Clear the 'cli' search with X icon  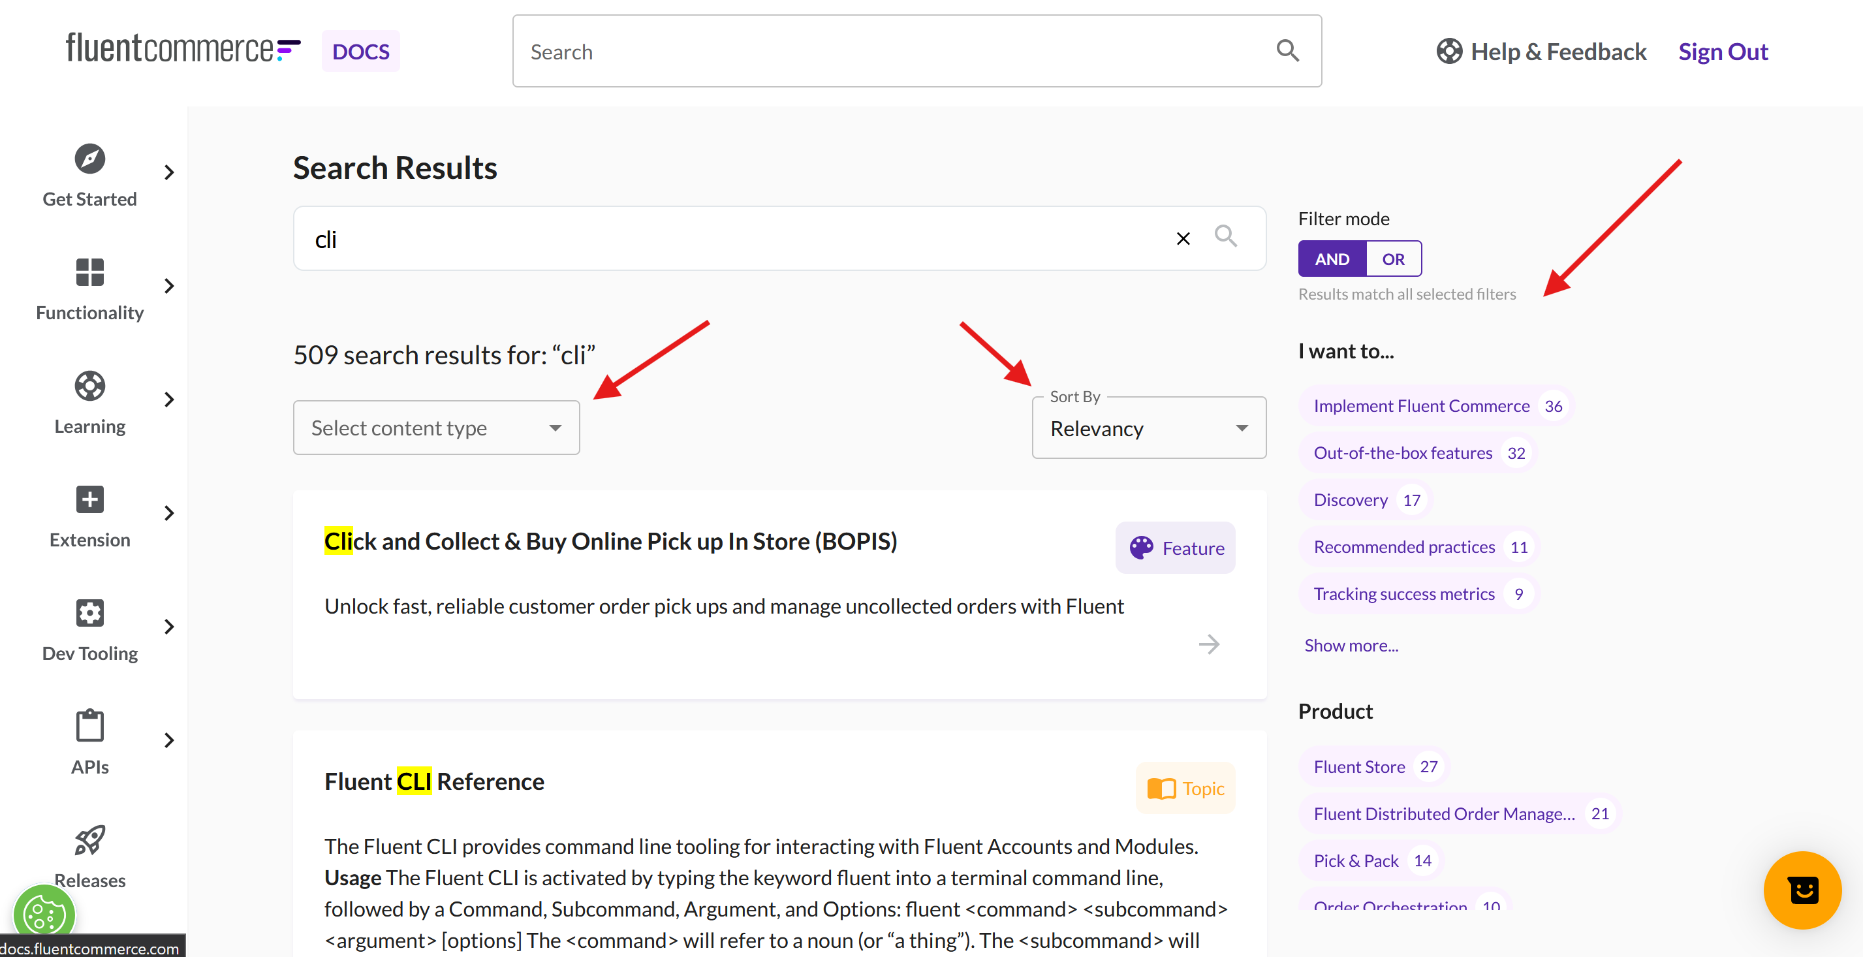click(1182, 239)
